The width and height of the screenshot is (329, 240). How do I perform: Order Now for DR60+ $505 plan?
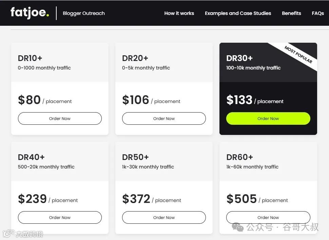[268, 218]
